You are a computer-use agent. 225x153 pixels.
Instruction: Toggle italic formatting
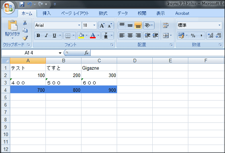coord(46,36)
